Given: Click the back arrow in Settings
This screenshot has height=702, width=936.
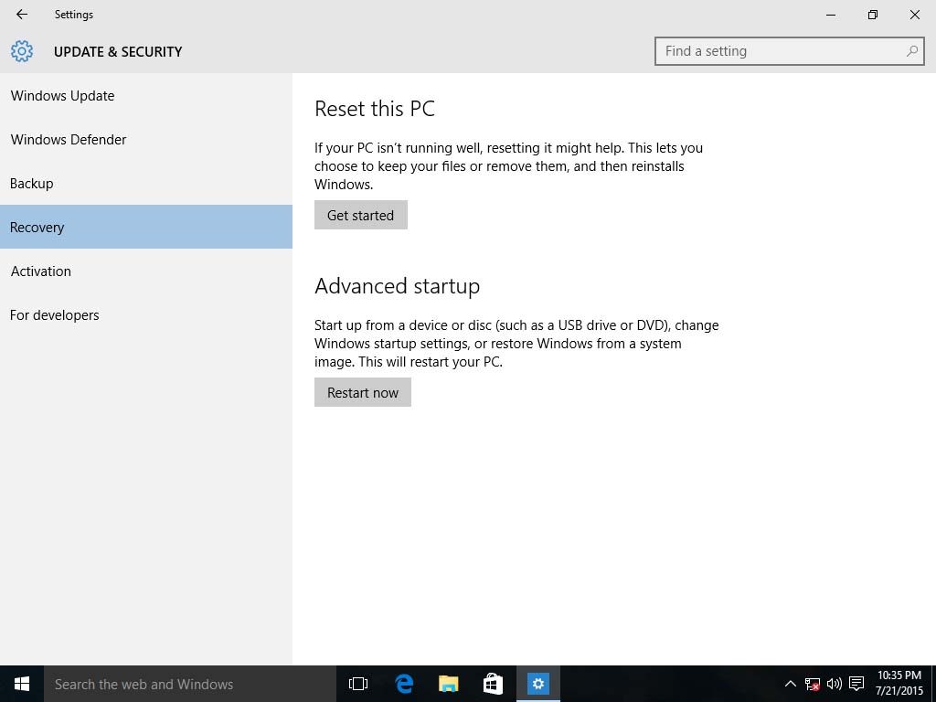Looking at the screenshot, I should pos(22,15).
